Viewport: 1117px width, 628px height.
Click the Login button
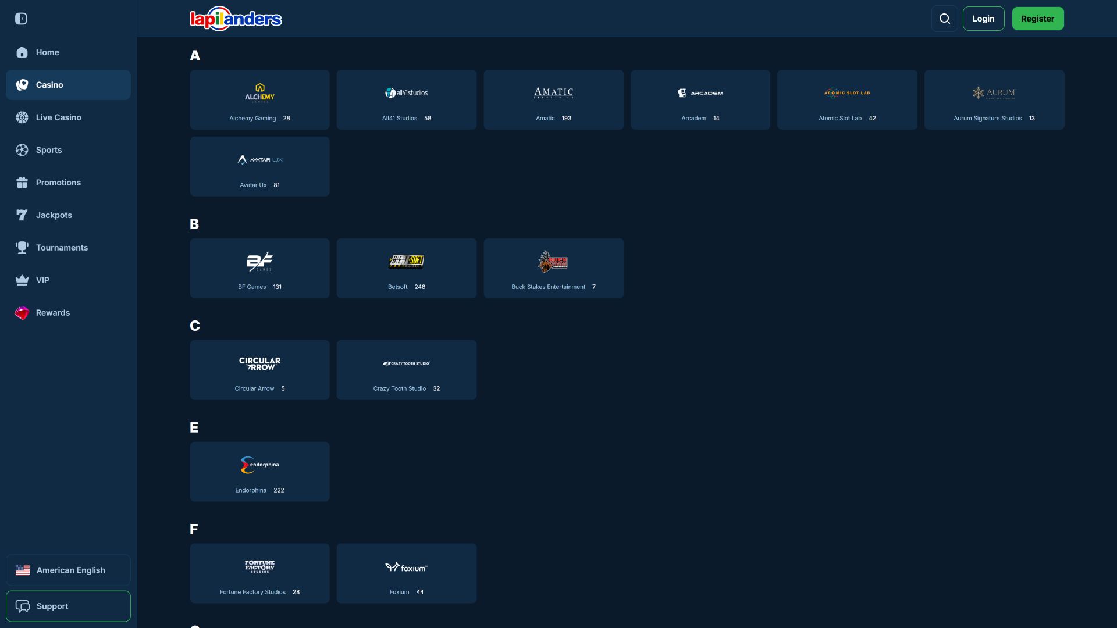(x=983, y=19)
